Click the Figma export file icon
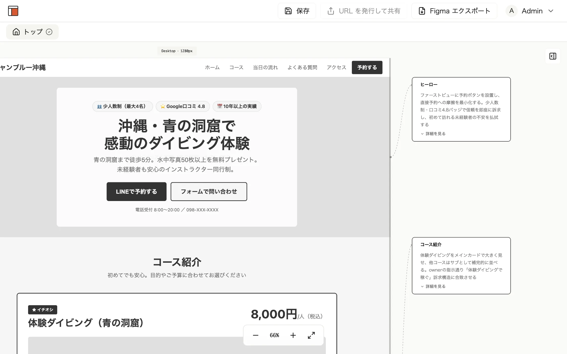The image size is (567, 354). point(422,11)
